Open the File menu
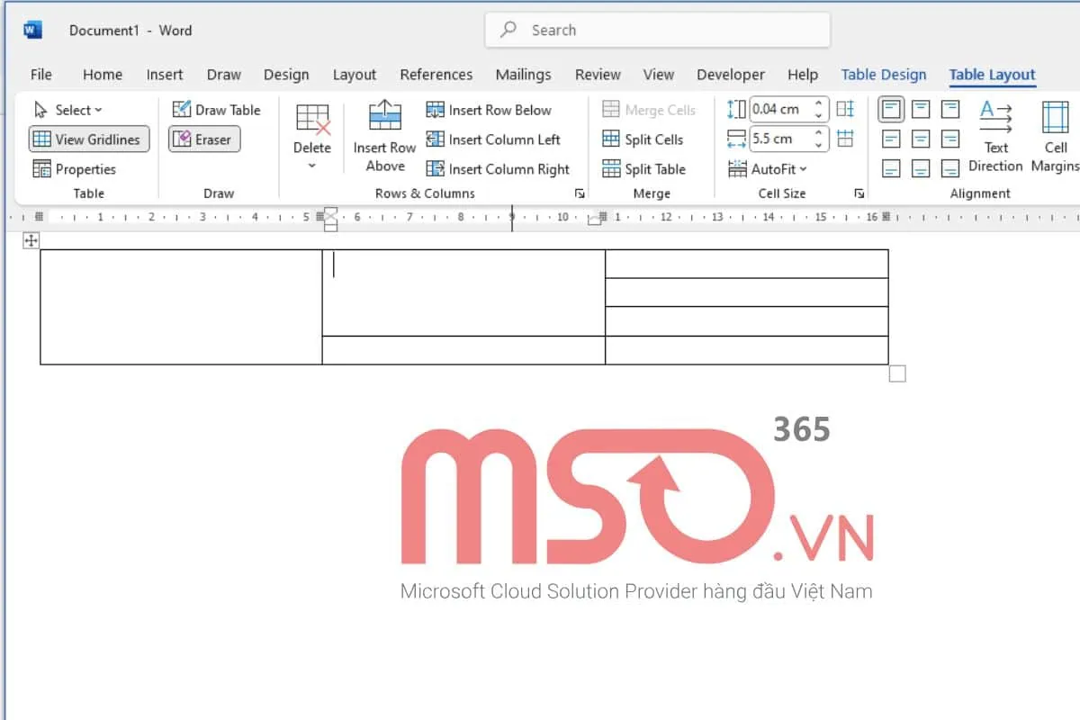Image resolution: width=1080 pixels, height=720 pixels. (x=40, y=75)
